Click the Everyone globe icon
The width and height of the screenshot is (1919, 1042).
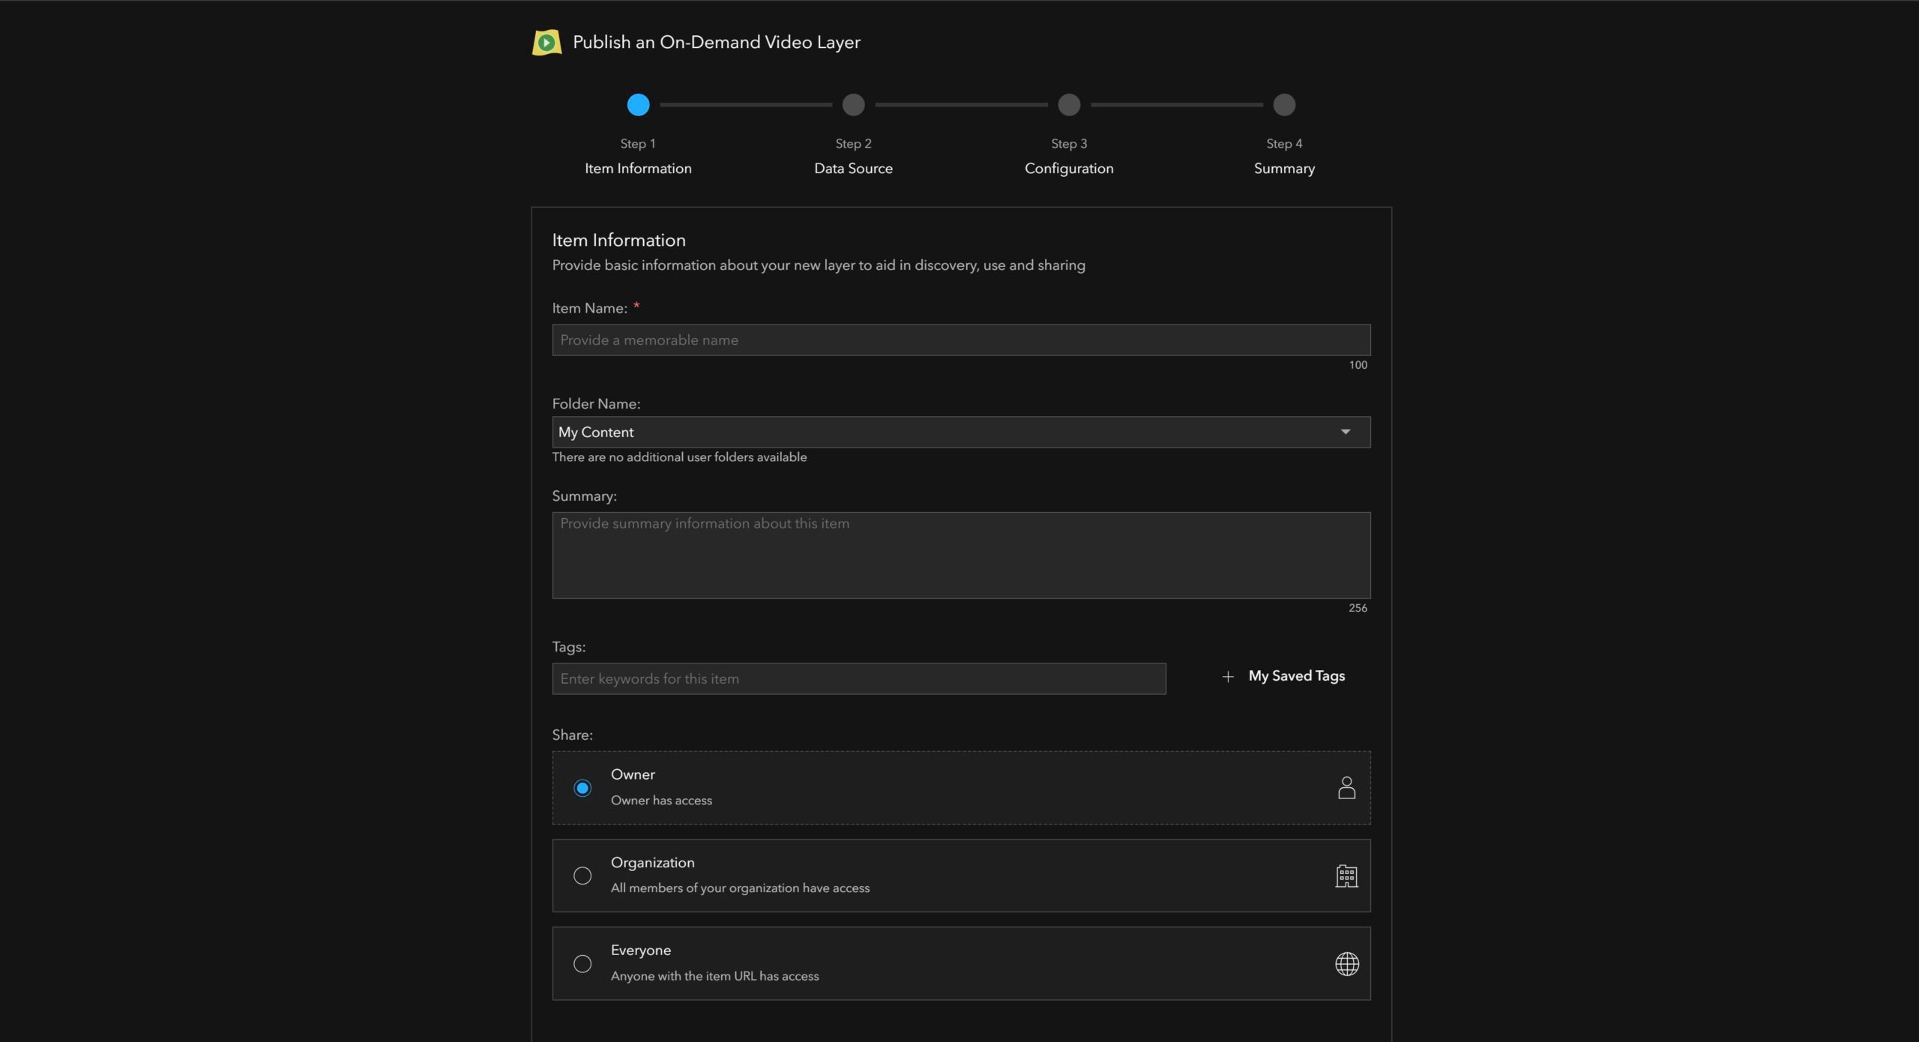pyautogui.click(x=1346, y=963)
